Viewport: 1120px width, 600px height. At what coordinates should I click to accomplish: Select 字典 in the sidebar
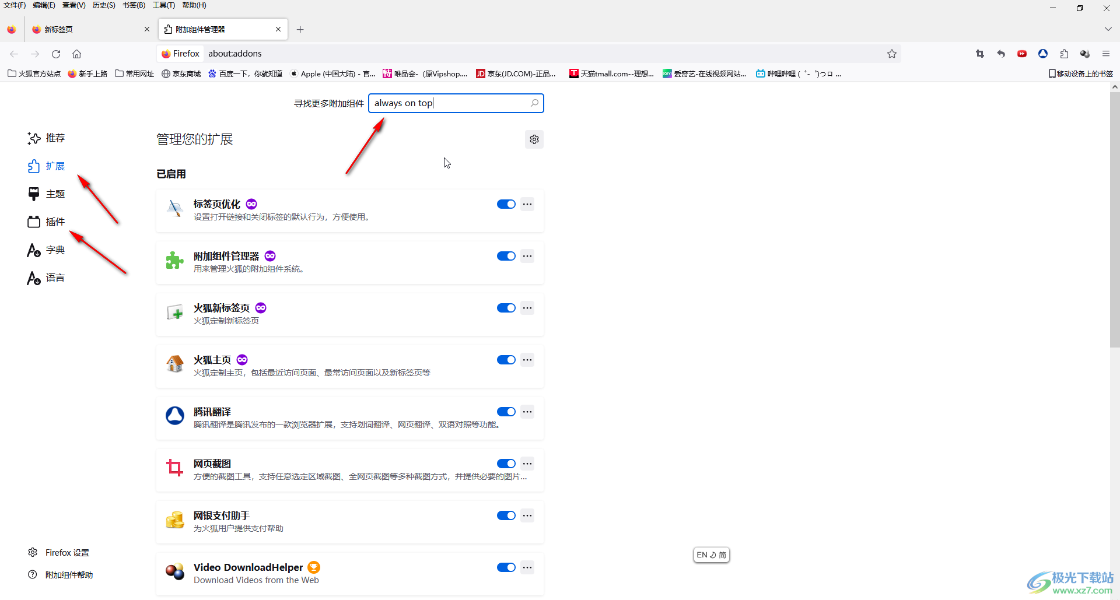click(x=46, y=250)
